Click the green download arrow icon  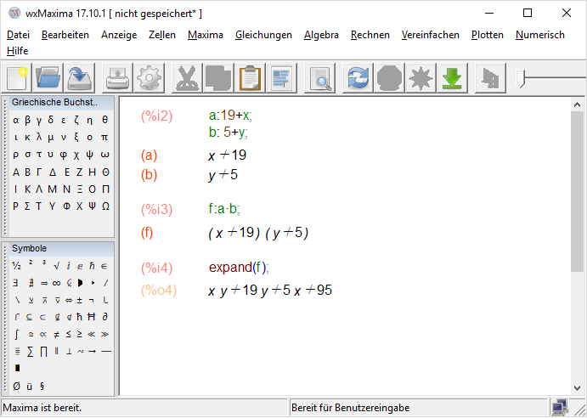[452, 79]
